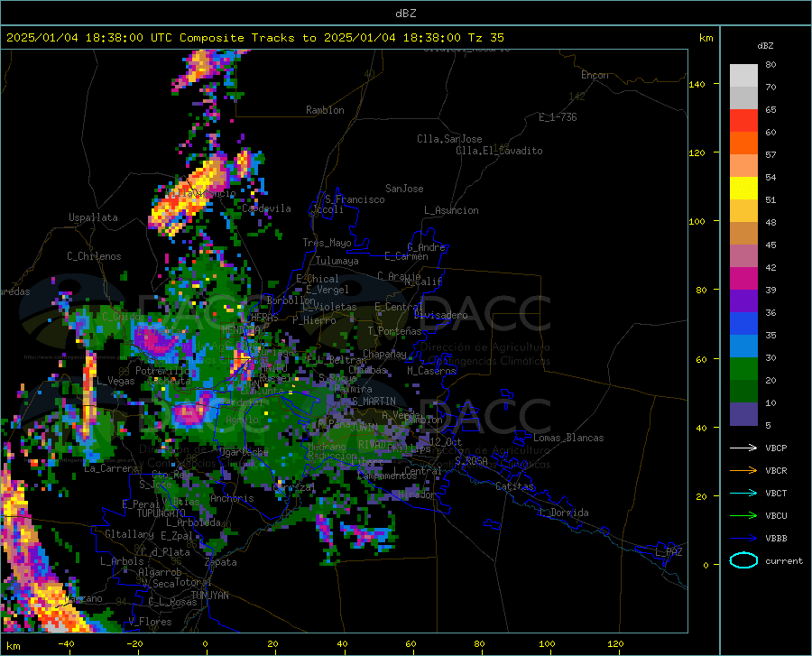Click the 'La_Carrera' map label
Viewport: 812px width, 656px height.
[111, 468]
